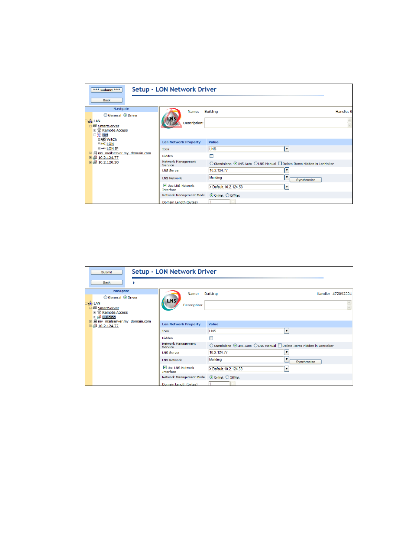The height and width of the screenshot is (535, 413).
Task: Click the Domain Length field in the top screenshot
Action: point(219,202)
